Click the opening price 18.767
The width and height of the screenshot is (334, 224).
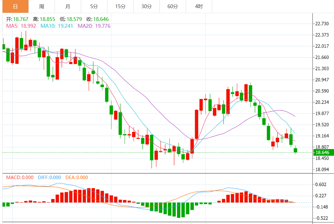[21, 19]
